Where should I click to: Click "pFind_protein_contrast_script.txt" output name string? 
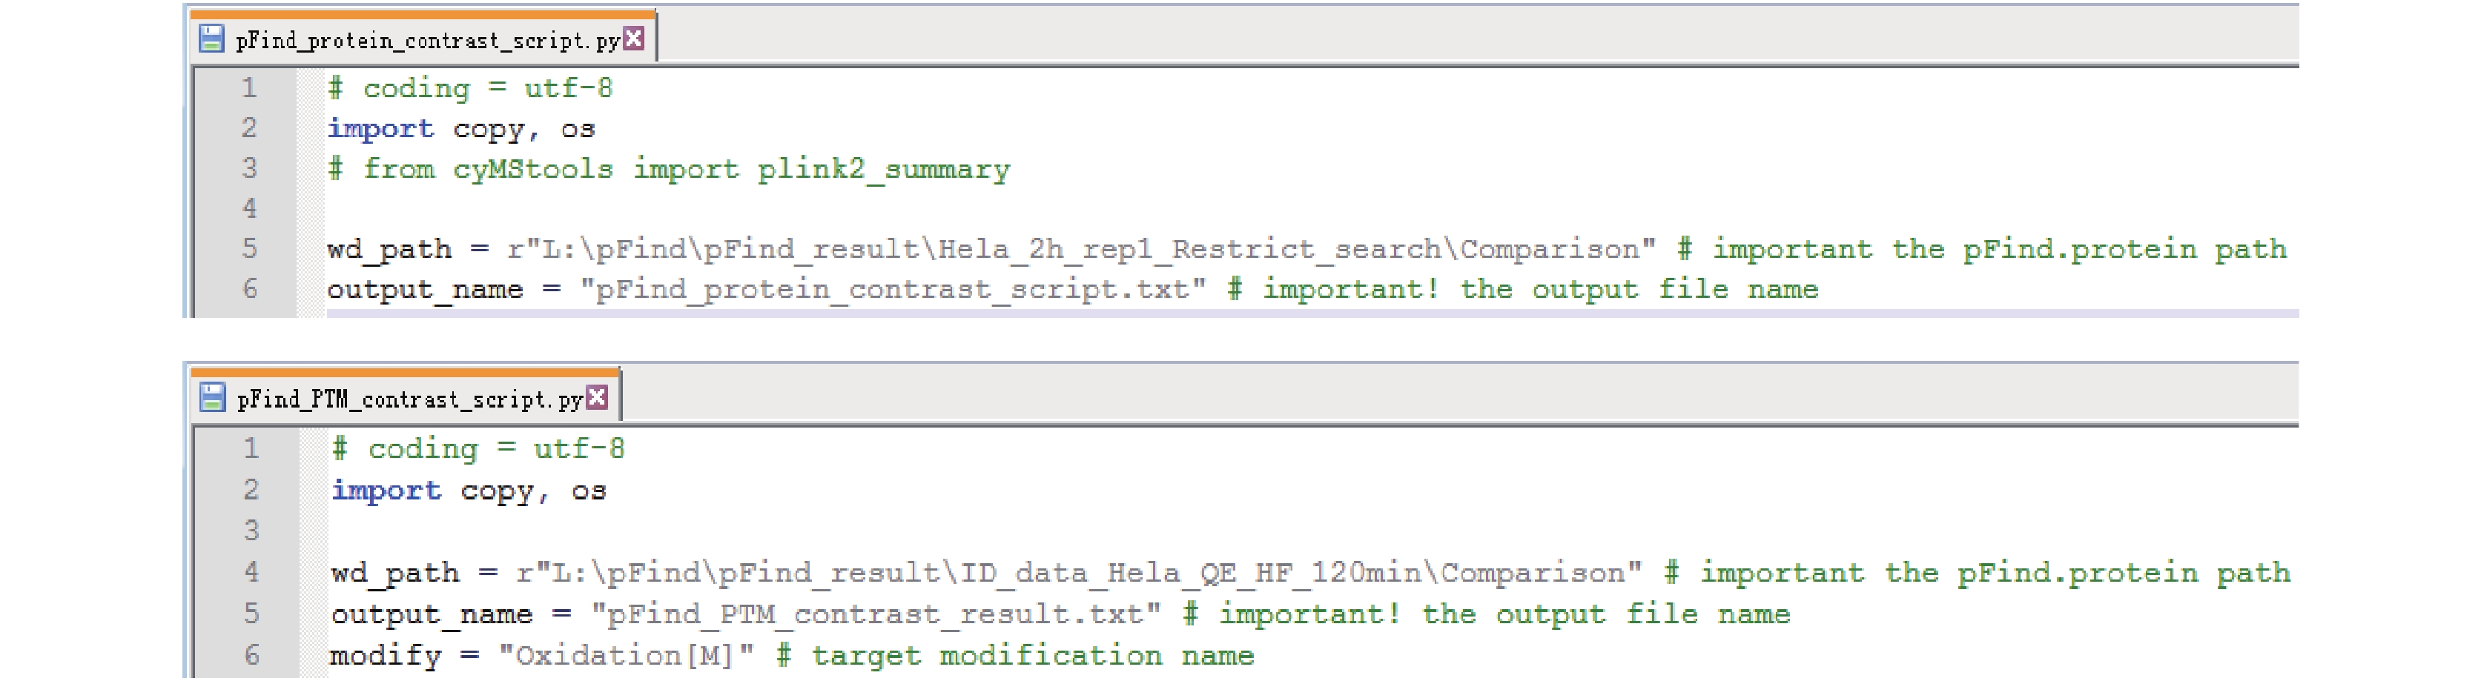(892, 290)
